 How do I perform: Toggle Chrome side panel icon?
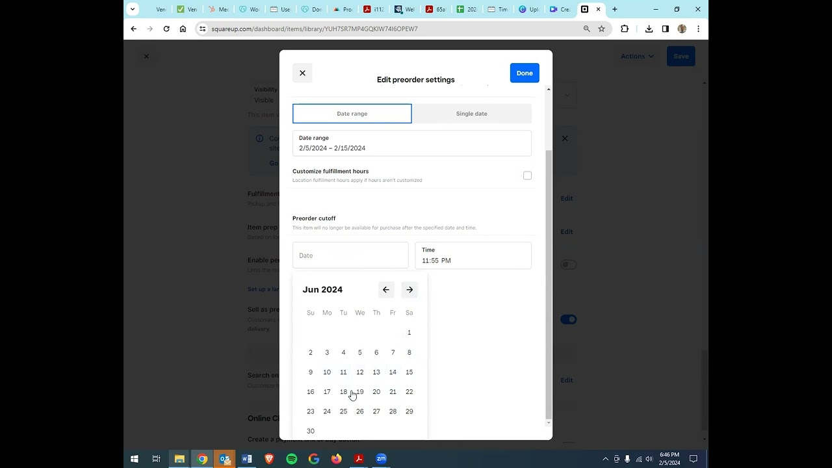click(x=665, y=29)
